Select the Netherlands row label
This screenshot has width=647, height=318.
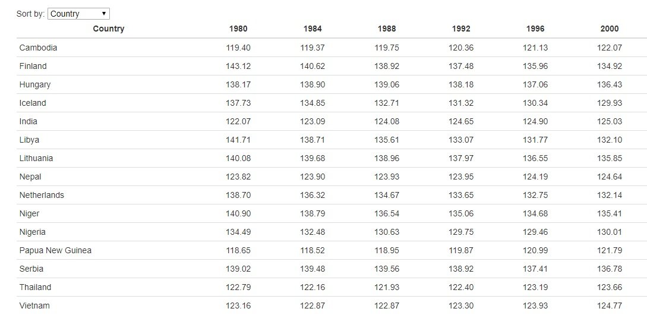tap(42, 195)
